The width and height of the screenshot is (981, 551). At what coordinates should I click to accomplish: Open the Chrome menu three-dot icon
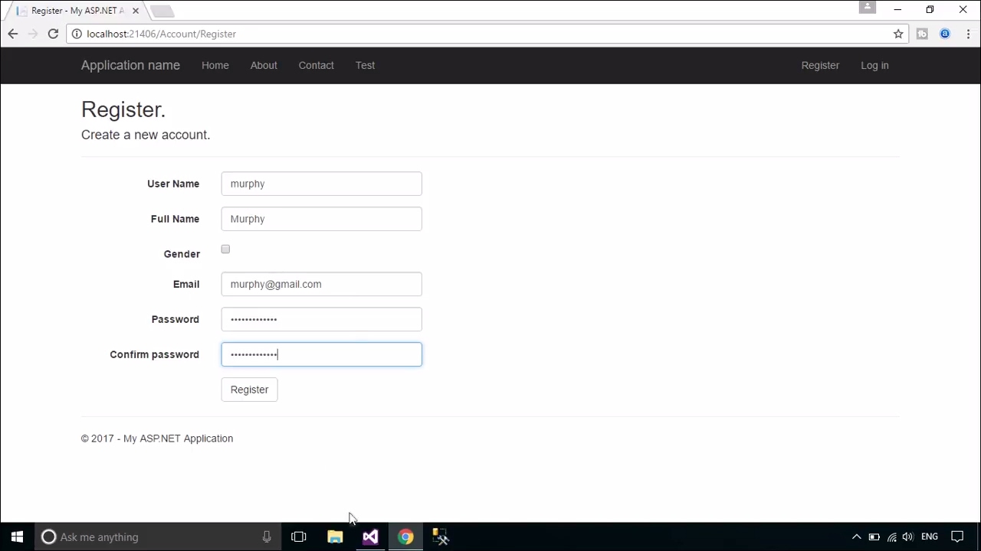968,34
